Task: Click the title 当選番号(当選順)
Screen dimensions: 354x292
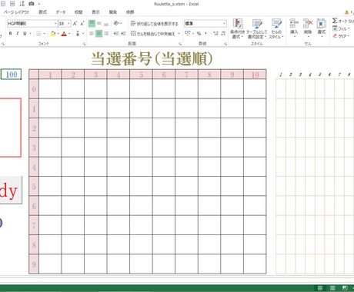Action: click(152, 59)
